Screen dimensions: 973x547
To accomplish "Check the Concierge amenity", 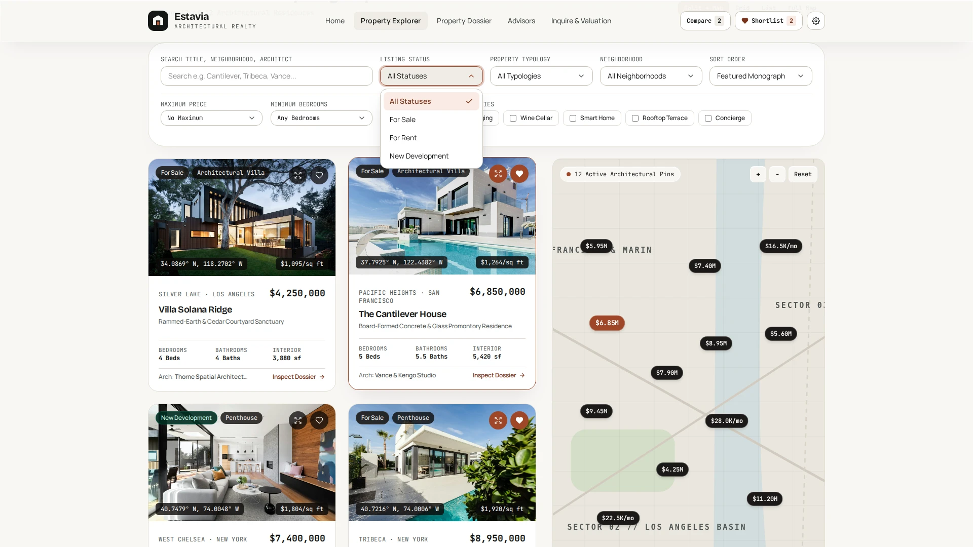I will coord(708,118).
